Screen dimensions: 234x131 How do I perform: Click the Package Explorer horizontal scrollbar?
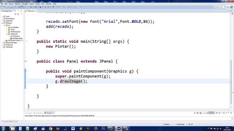tap(10, 121)
